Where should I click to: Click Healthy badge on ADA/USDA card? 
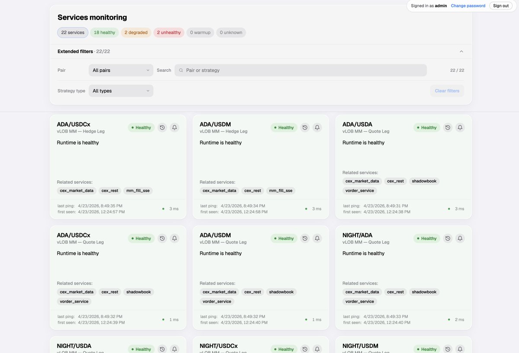[427, 127]
